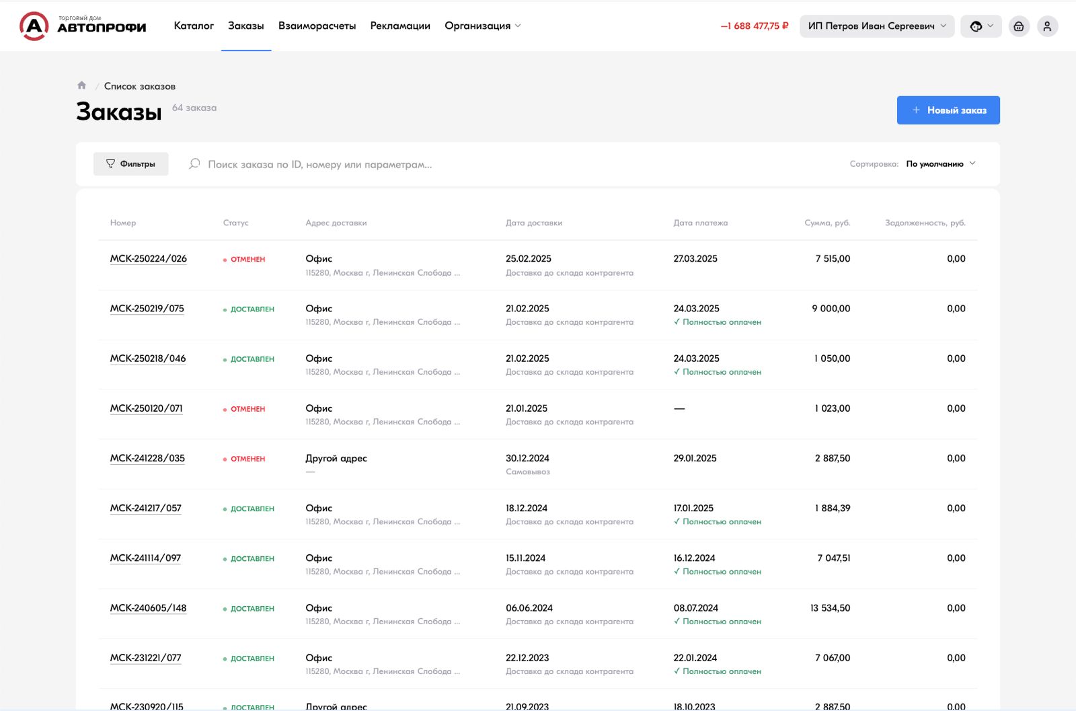Click the red balance amount
The image size is (1076, 711).
coord(754,26)
